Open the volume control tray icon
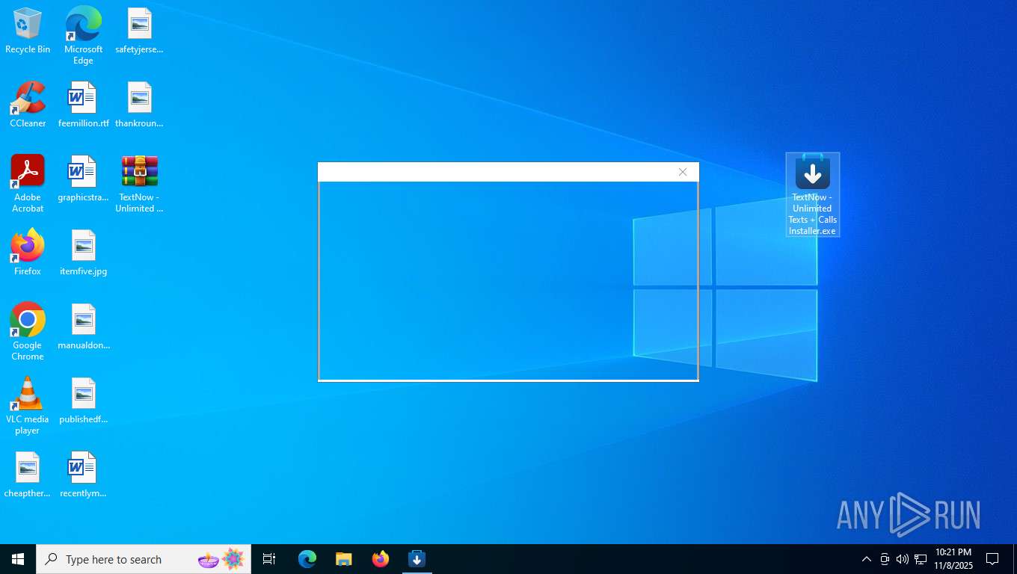The height and width of the screenshot is (574, 1017). tap(903, 559)
